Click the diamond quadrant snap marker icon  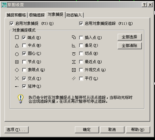(x=17, y=70)
